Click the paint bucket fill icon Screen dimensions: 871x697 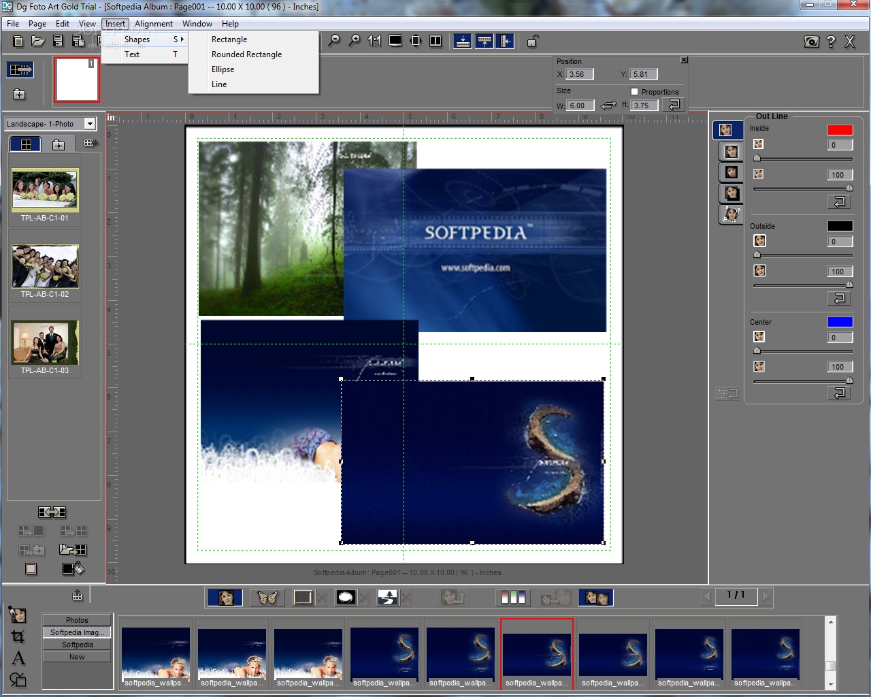[x=73, y=568]
